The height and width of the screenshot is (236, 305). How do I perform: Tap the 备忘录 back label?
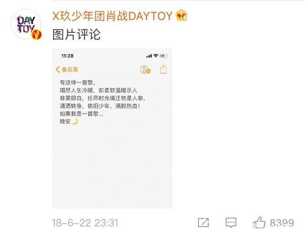point(70,70)
